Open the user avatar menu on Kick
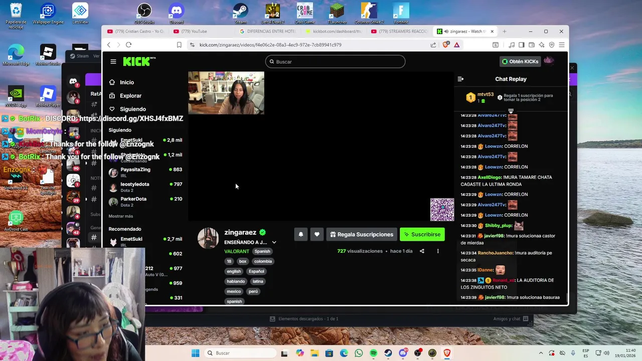The width and height of the screenshot is (642, 361). [549, 61]
